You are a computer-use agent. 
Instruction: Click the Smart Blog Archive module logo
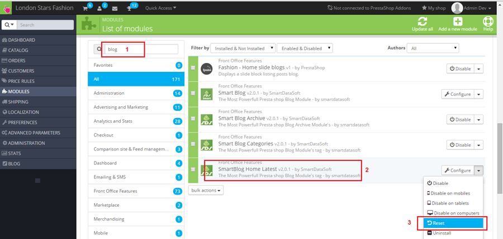(206, 120)
